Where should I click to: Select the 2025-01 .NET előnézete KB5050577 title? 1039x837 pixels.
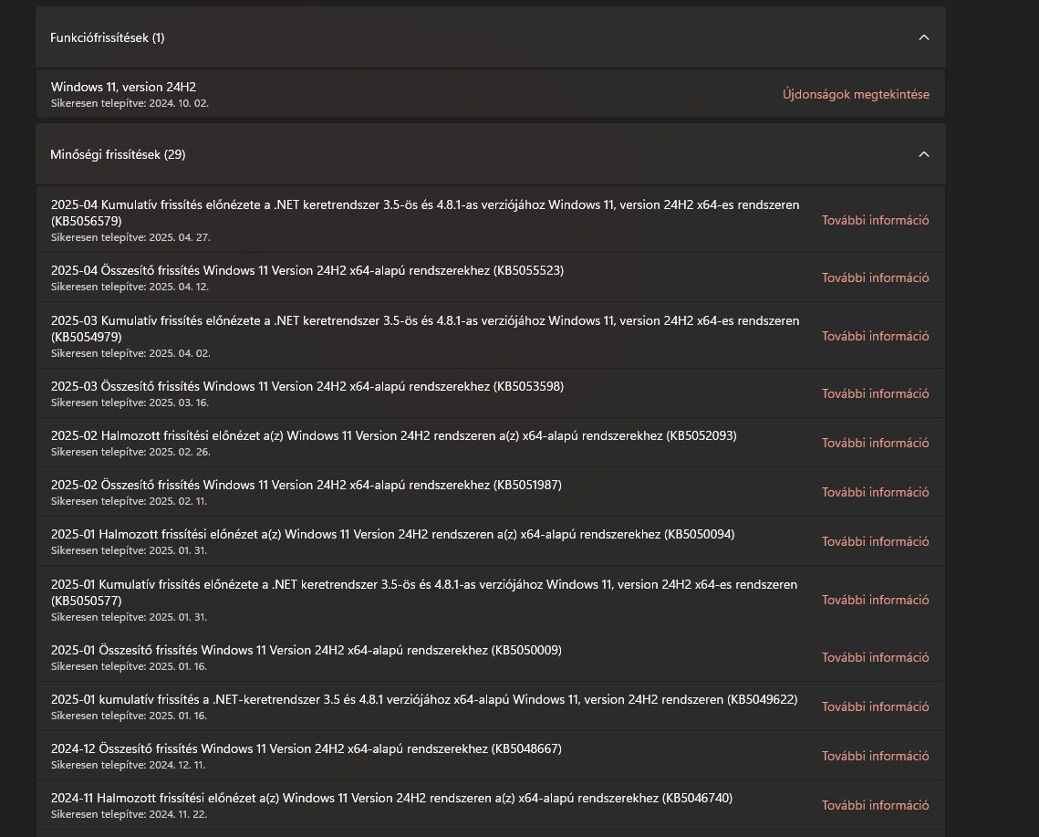424,592
